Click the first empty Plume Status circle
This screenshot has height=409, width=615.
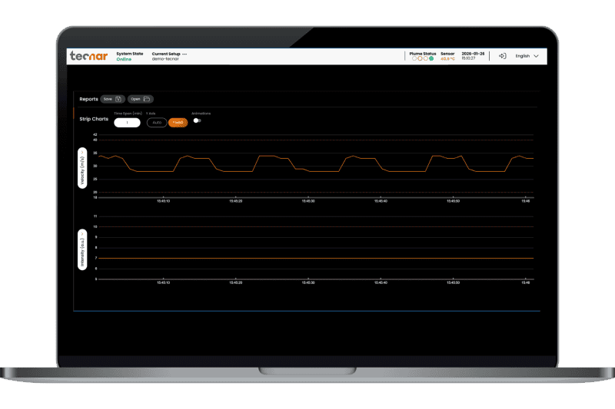pos(415,58)
